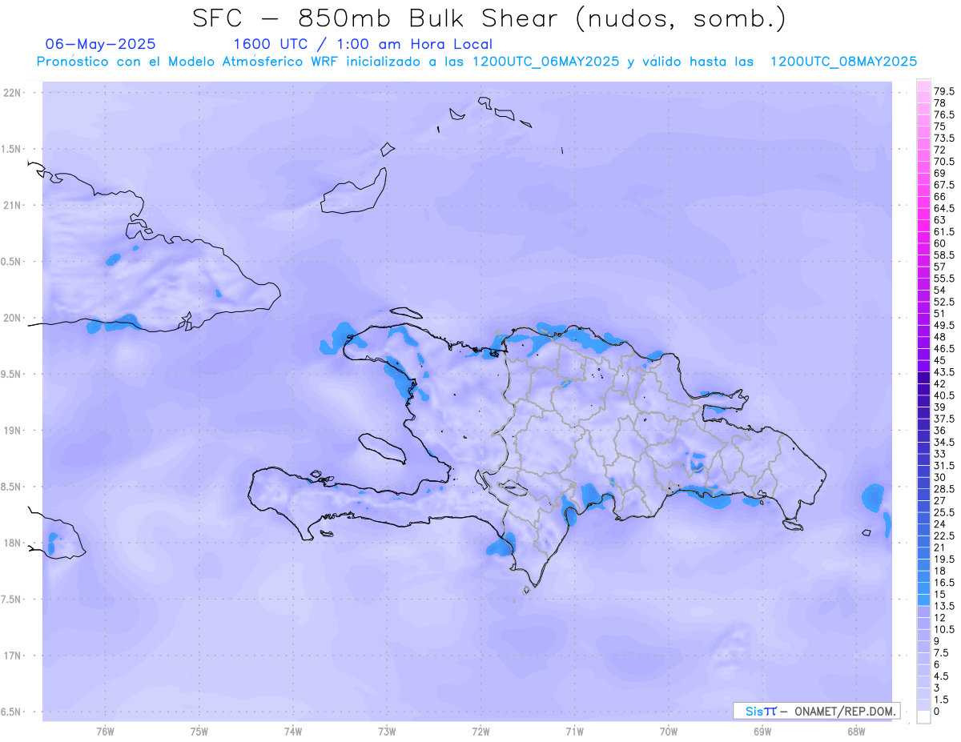
Task: Click the "17N" latitude axis label
Action: (x=14, y=656)
